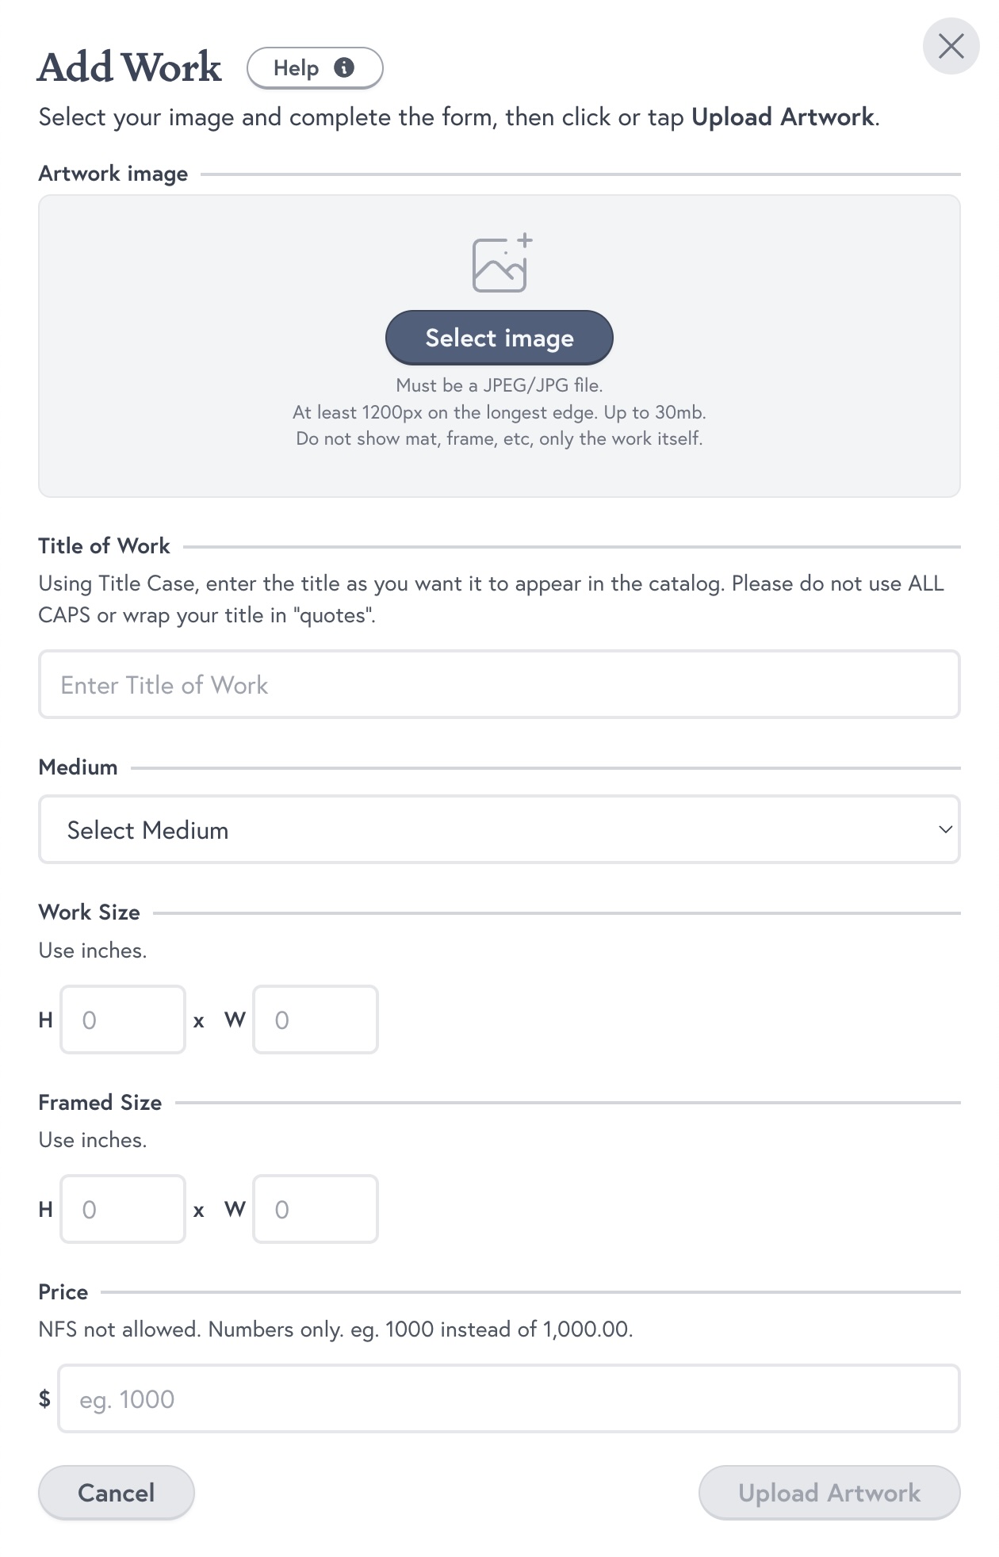Click the Enter Title of Work field

pos(499,685)
